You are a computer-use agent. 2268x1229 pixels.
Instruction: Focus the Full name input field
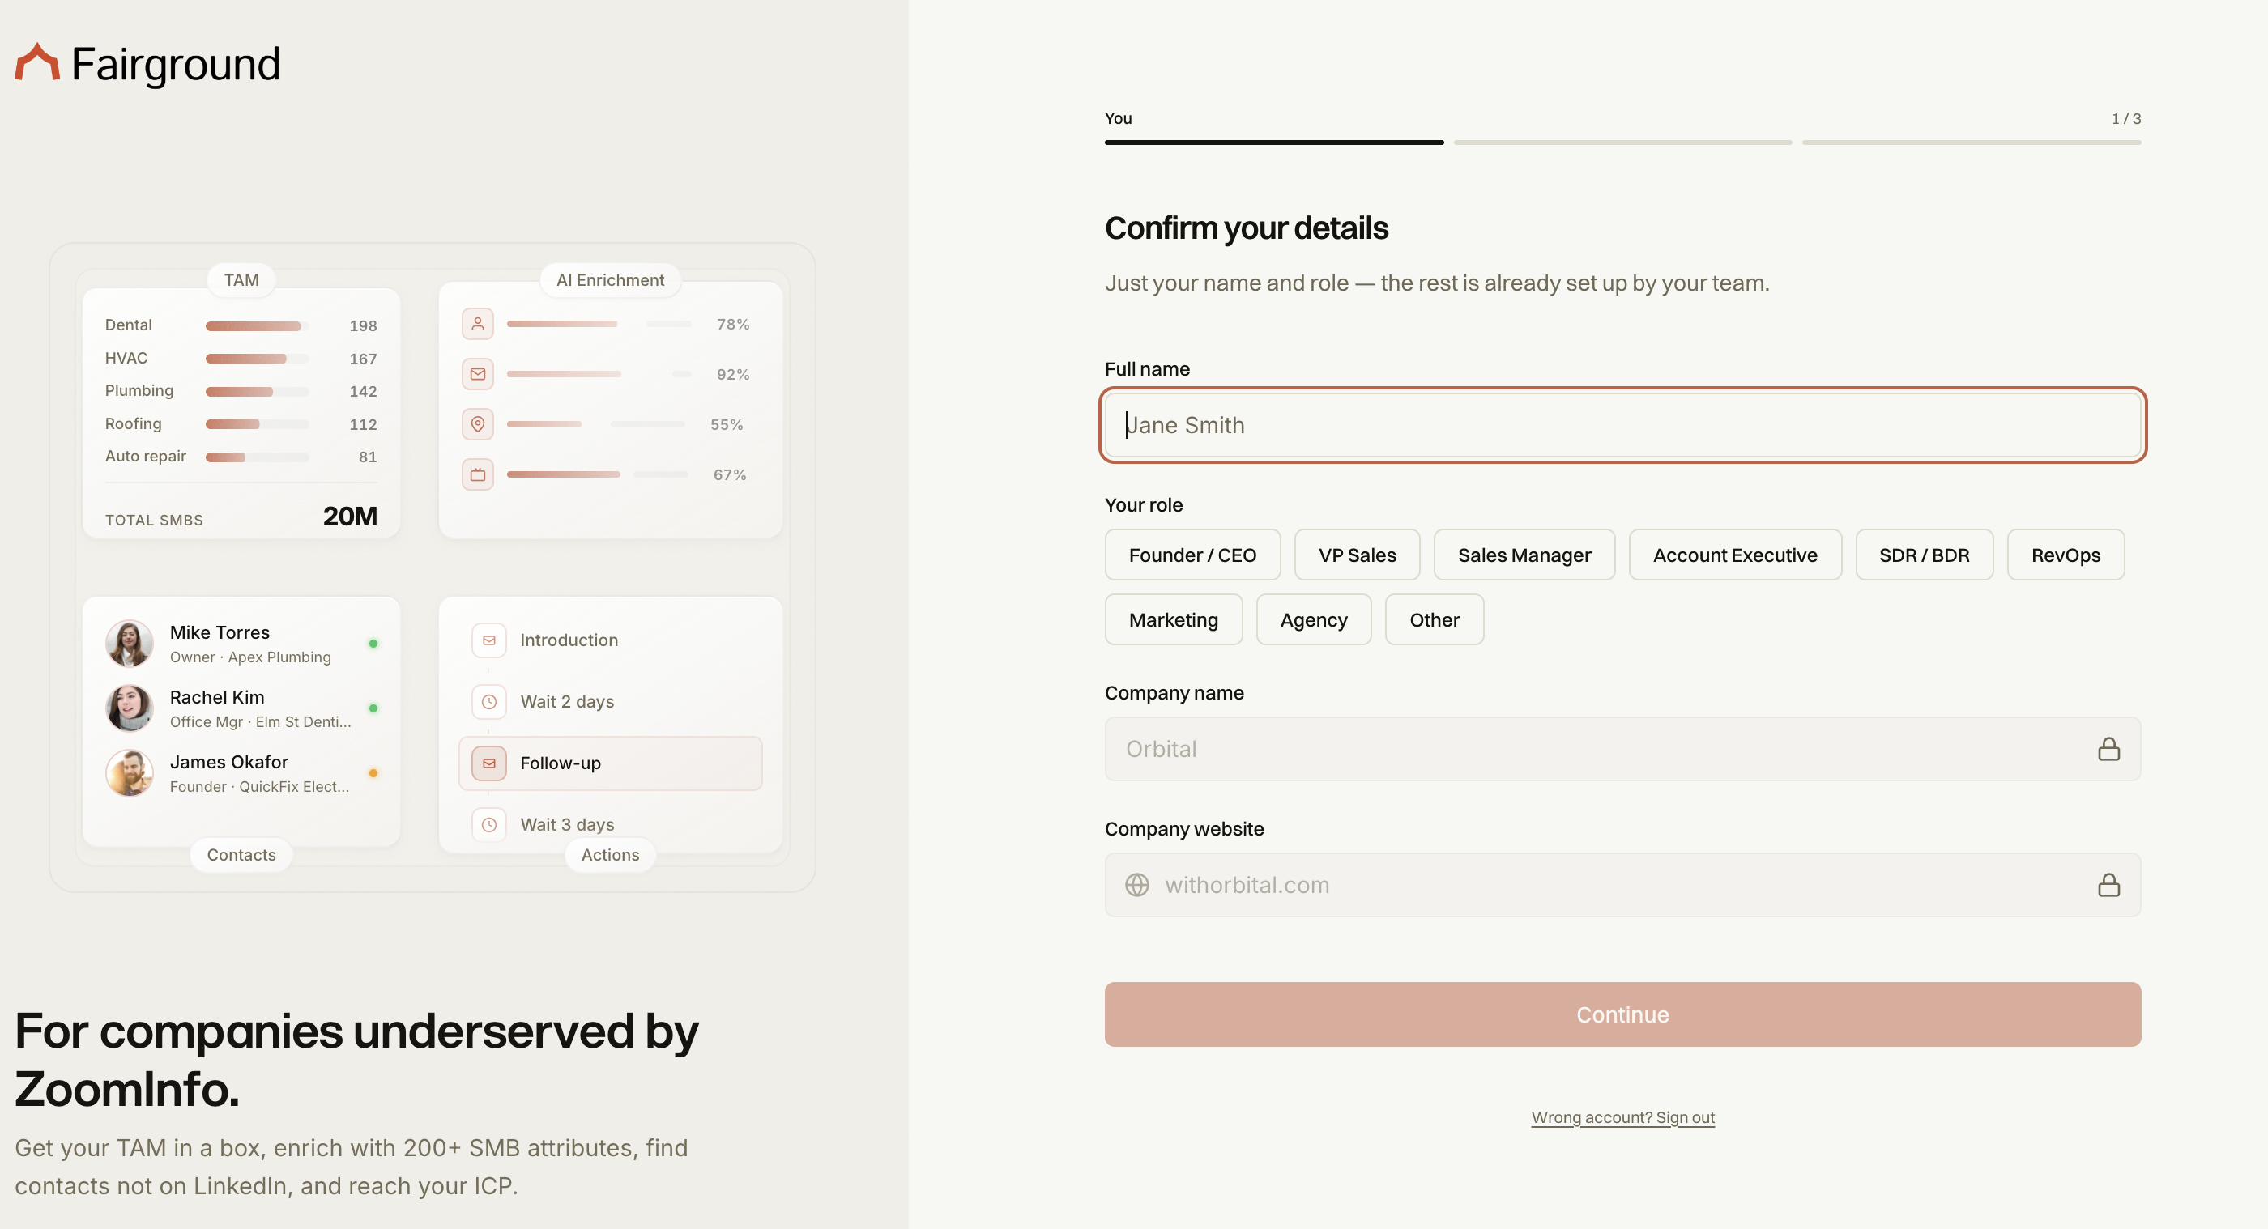[x=1622, y=425]
